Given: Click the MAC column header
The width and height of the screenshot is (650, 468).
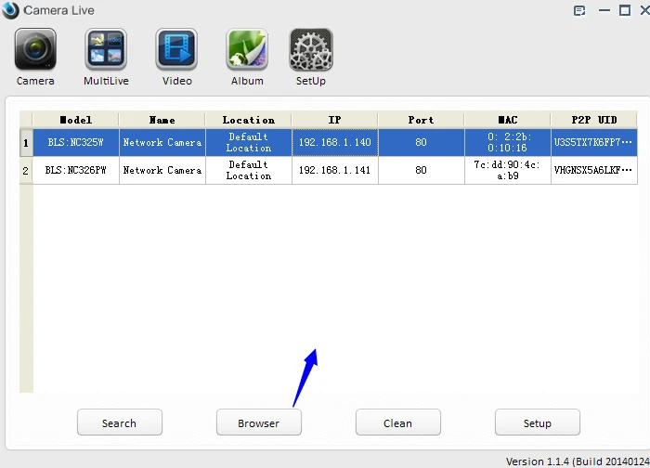Looking at the screenshot, I should click(507, 120).
